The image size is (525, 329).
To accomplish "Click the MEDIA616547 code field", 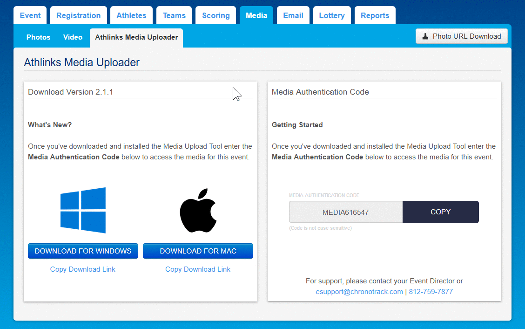I will [x=346, y=212].
